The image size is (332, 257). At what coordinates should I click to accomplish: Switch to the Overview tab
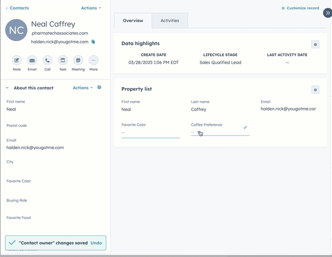click(133, 21)
